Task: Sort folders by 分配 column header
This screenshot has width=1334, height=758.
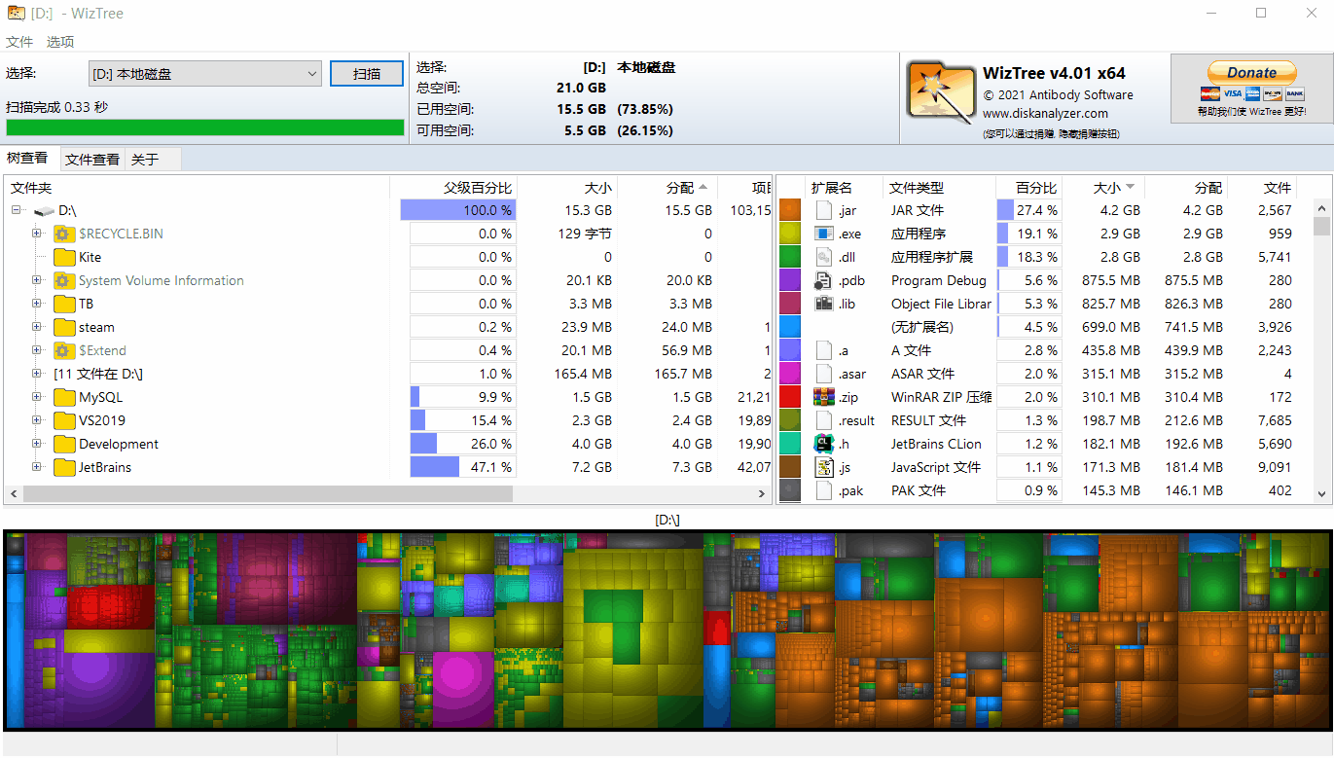Action: pos(667,188)
